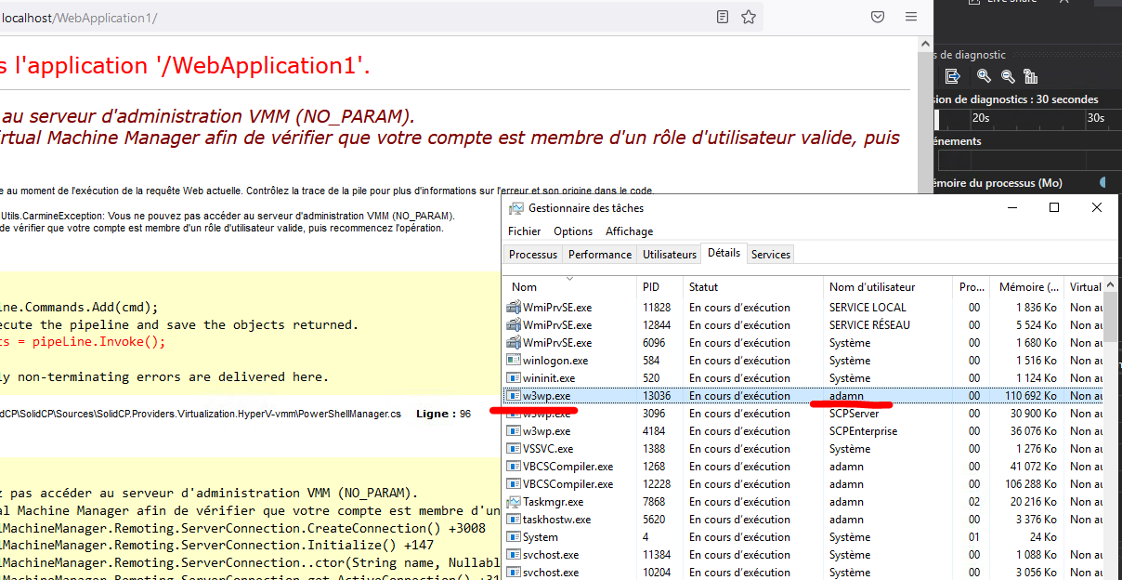Click the icon of VBCSCompiler.exe PID 12228

[x=514, y=483]
